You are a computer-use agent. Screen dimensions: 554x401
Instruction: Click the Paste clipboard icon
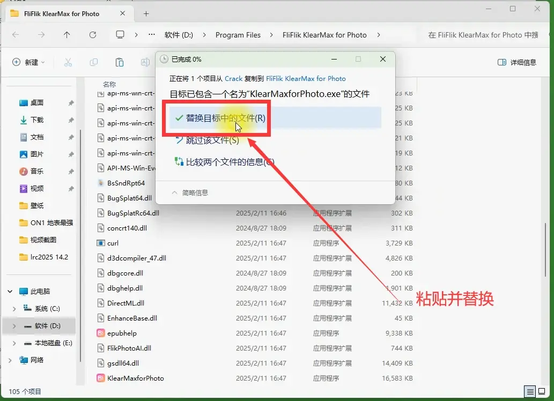click(x=120, y=63)
